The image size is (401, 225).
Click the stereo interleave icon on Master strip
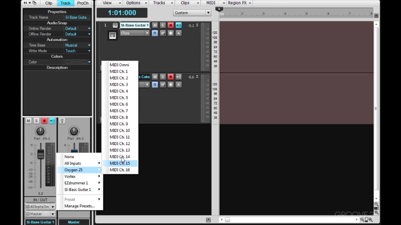click(x=62, y=121)
